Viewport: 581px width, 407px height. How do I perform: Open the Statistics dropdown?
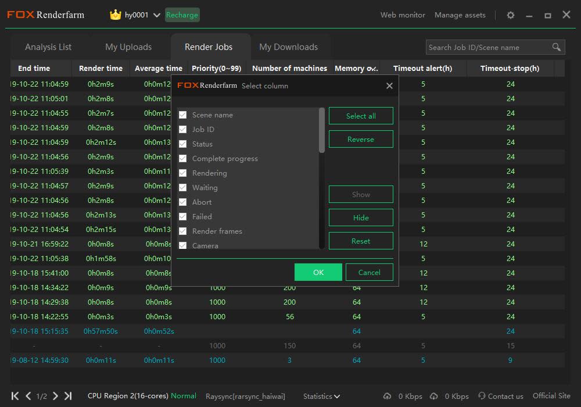[321, 396]
